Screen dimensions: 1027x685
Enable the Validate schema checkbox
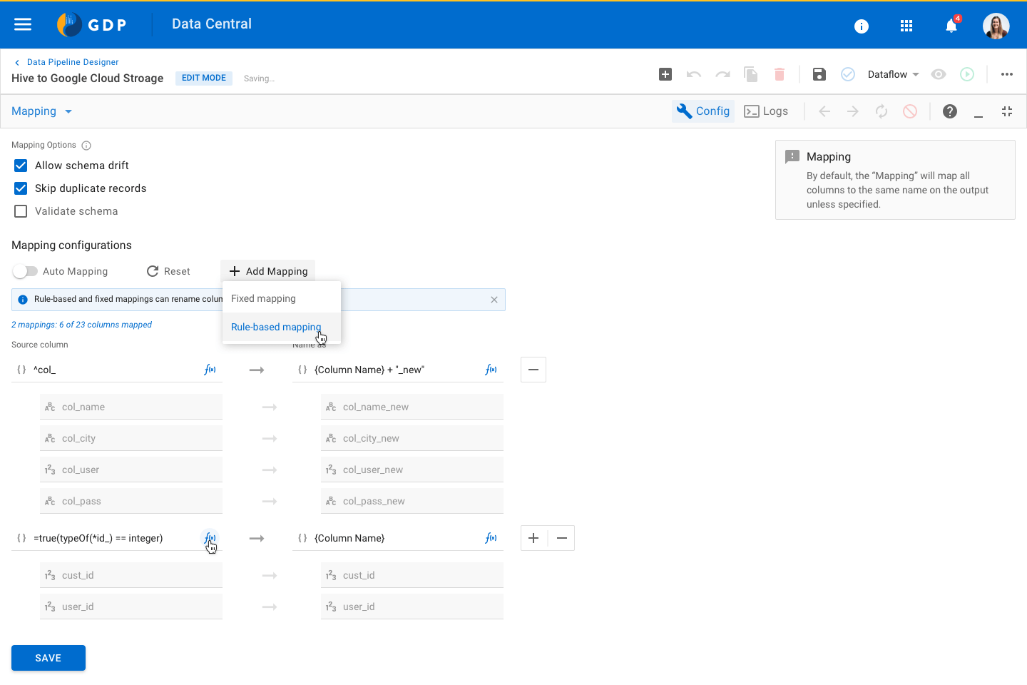[x=21, y=210]
